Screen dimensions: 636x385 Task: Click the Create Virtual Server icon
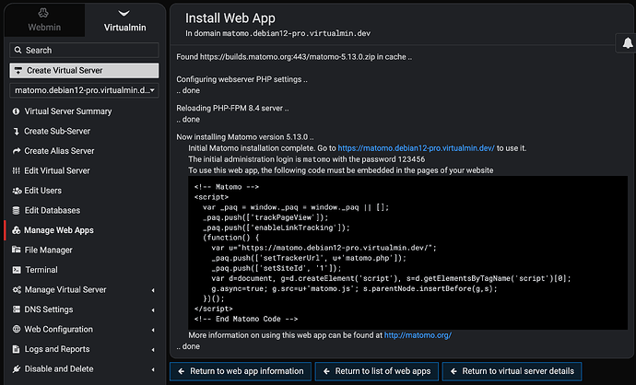point(18,71)
